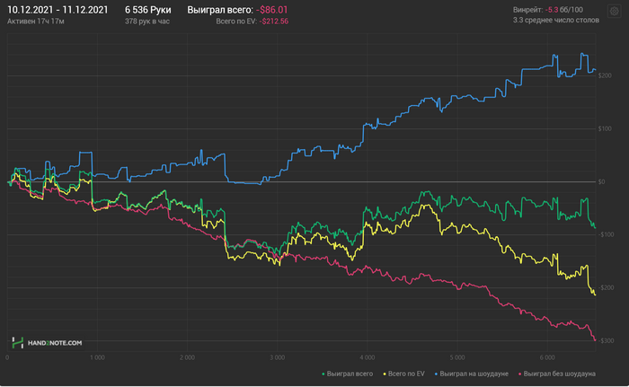
Task: Click the 3 000 x-axis label
Action: coord(277,357)
